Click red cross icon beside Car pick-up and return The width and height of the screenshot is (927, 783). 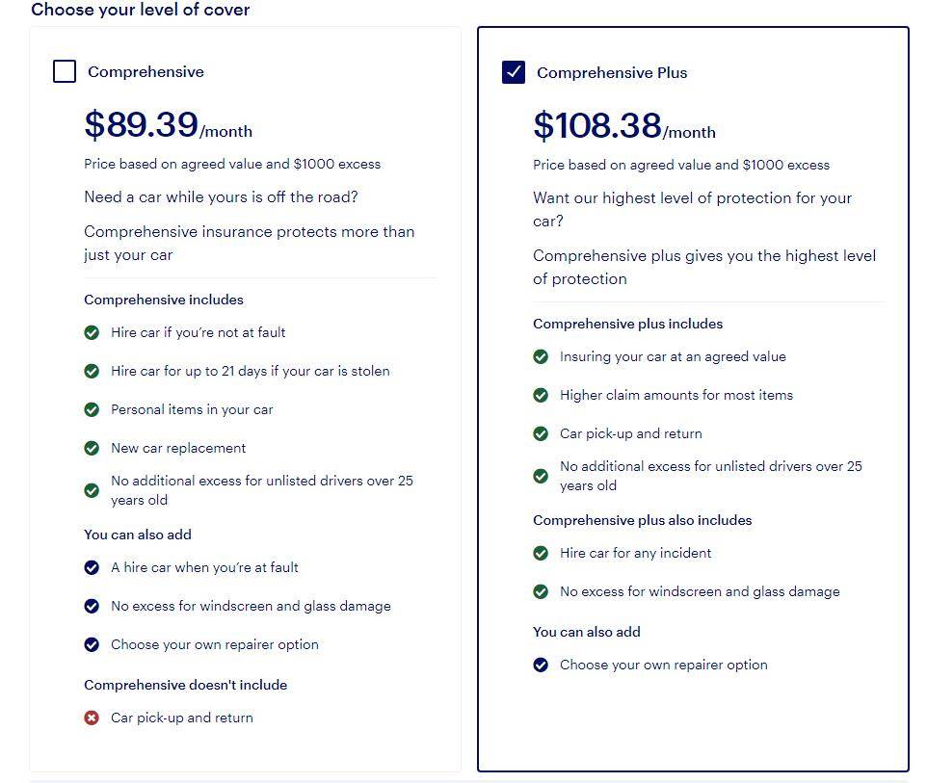[92, 718]
